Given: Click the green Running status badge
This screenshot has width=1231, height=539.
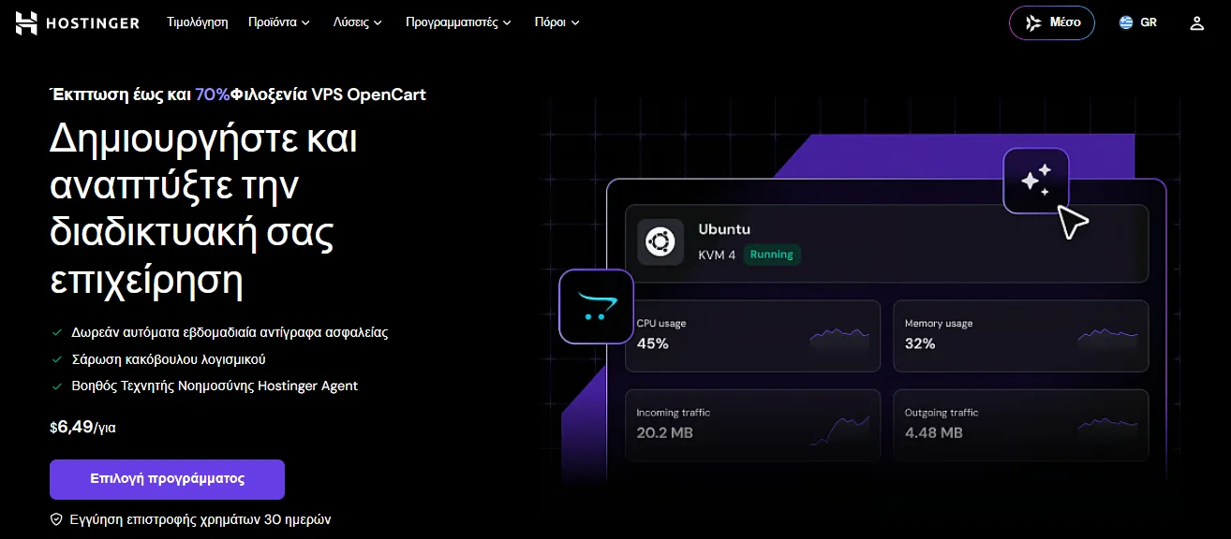Looking at the screenshot, I should pos(772,255).
